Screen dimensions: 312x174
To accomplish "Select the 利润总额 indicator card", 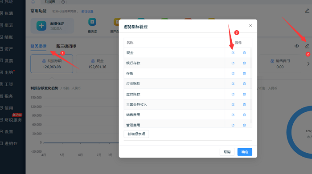I will click(52, 64).
